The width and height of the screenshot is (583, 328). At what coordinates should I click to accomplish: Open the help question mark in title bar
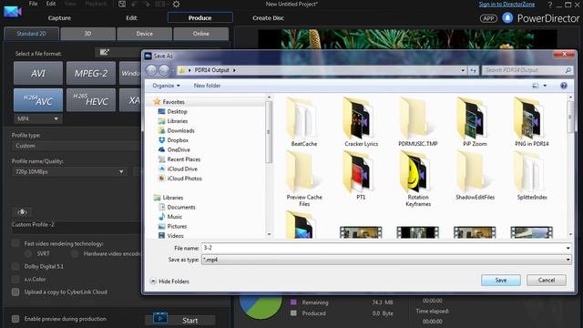549,5
